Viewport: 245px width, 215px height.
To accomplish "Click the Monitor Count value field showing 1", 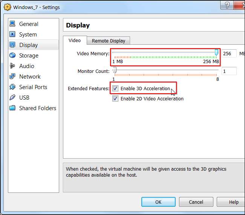I will 229,71.
